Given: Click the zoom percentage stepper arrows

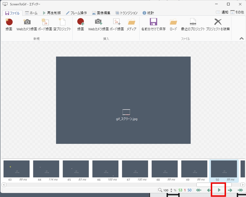Looking at the screenshot, I should point(171,190).
